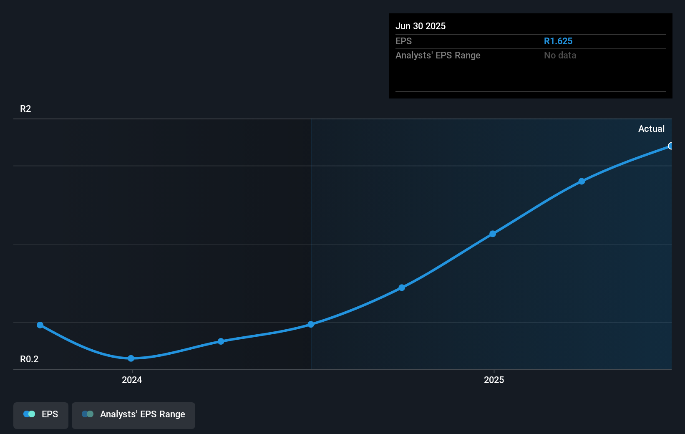Click the blue R1.625 EPS value
Viewport: 685px width, 434px height.
(558, 41)
